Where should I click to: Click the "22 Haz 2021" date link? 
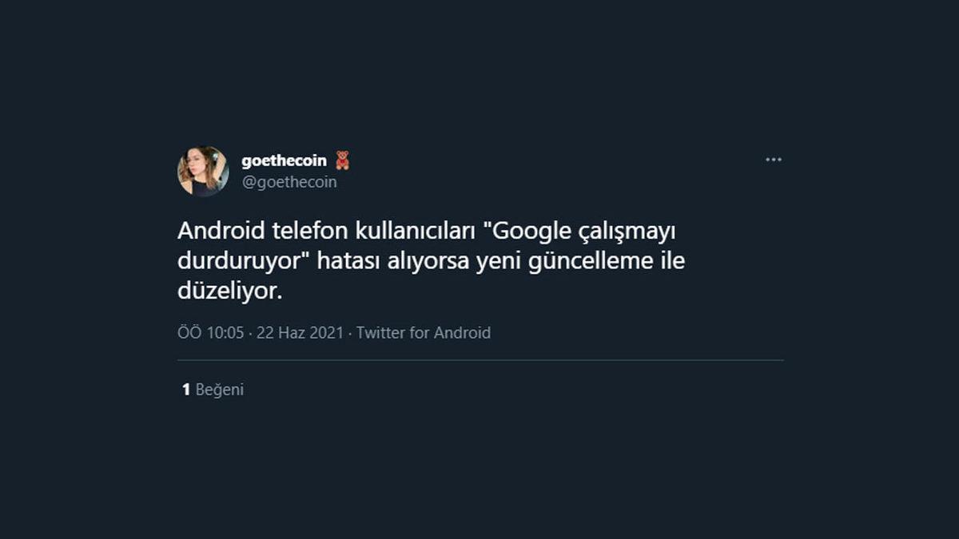[x=300, y=333]
